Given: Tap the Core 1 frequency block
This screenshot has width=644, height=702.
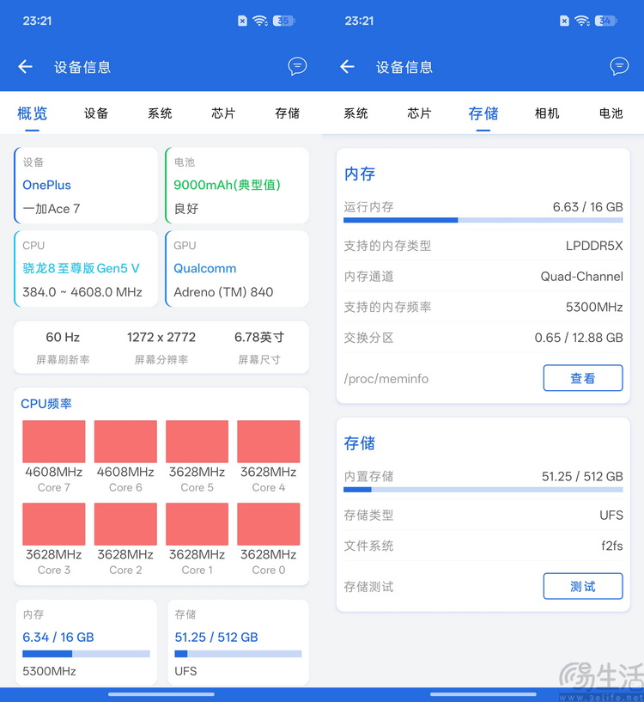Looking at the screenshot, I should [197, 524].
